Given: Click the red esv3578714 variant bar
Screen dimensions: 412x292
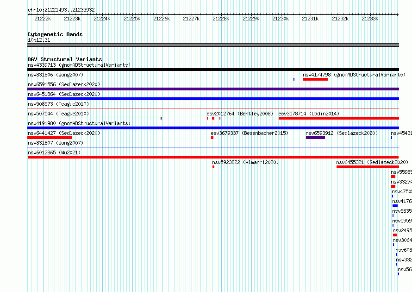Looking at the screenshot, I should (x=339, y=118).
